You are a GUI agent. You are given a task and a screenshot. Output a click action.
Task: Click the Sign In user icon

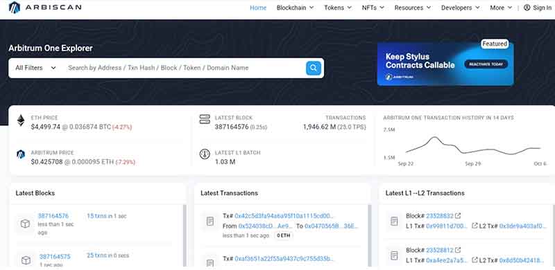[527, 8]
